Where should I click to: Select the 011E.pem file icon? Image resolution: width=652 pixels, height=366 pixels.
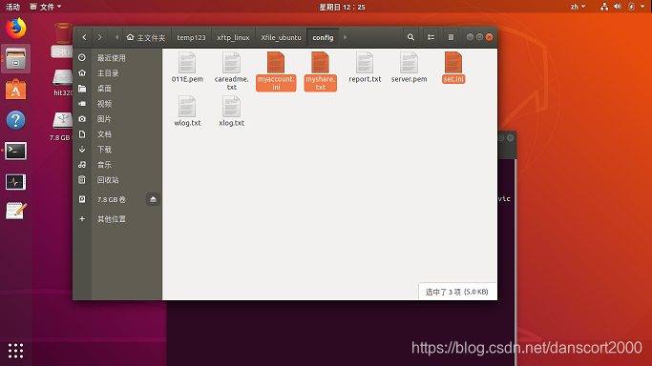[x=187, y=63]
